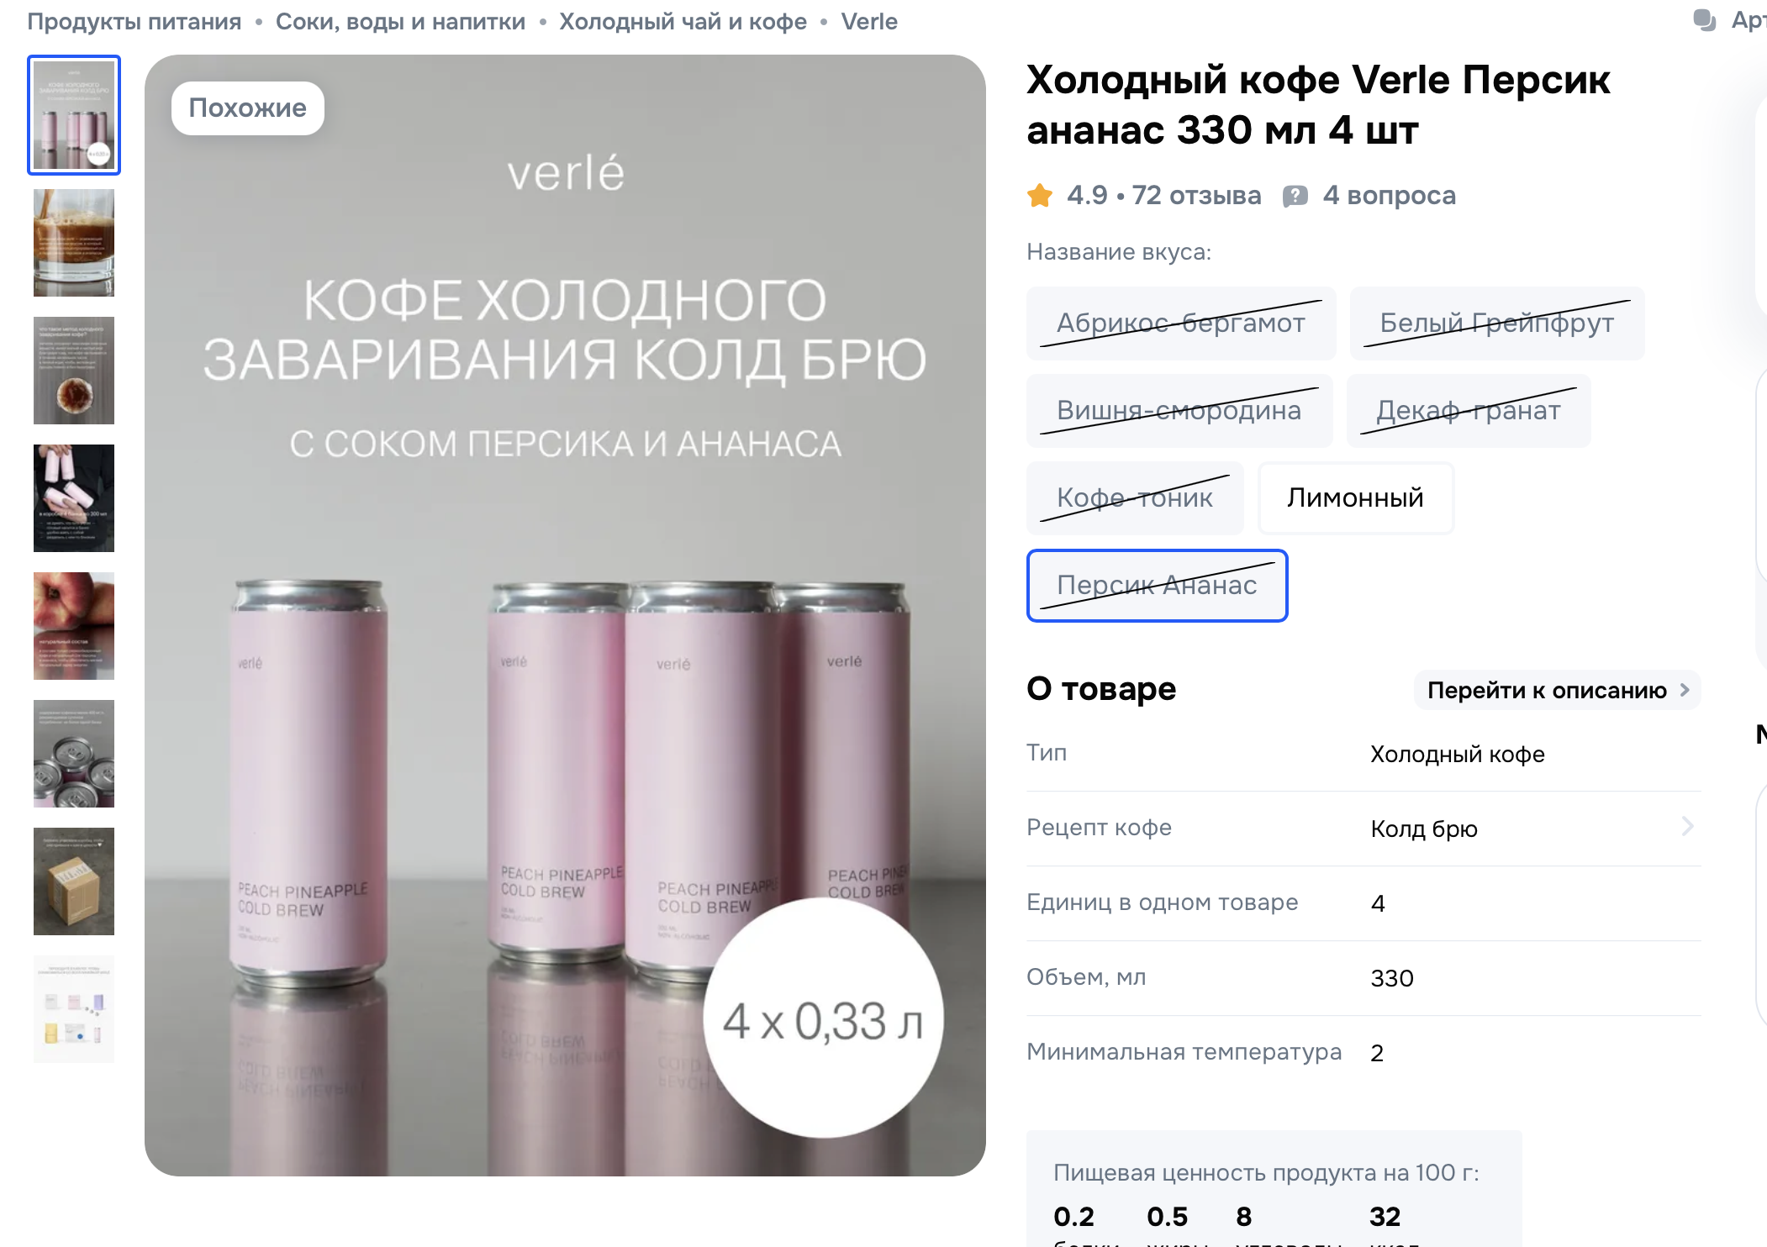Open the cans top view thumbnail
Screen dimensions: 1767x1247
click(x=74, y=754)
